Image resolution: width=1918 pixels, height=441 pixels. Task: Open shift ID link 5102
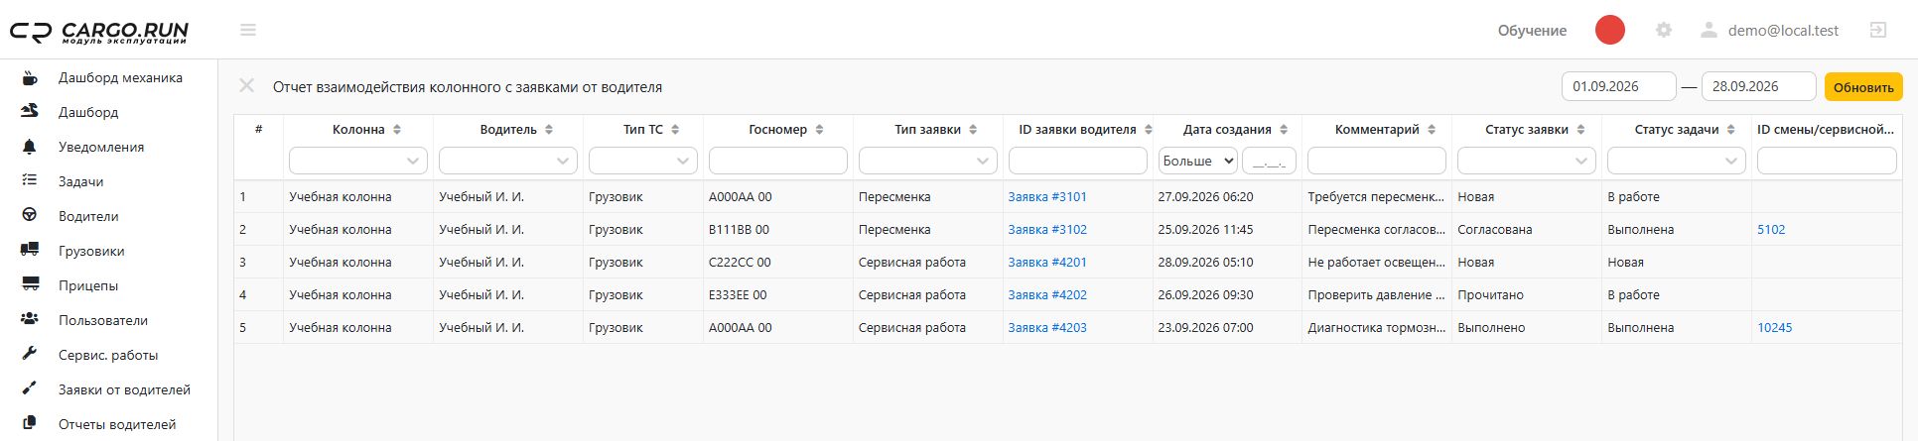(x=1771, y=229)
